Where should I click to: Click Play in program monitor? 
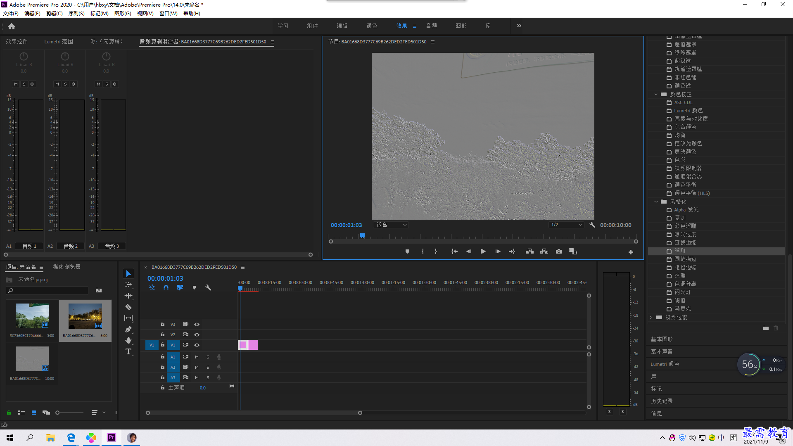click(483, 251)
